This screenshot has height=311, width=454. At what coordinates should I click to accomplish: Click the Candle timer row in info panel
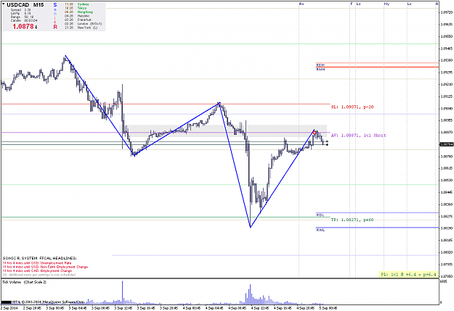click(24, 20)
